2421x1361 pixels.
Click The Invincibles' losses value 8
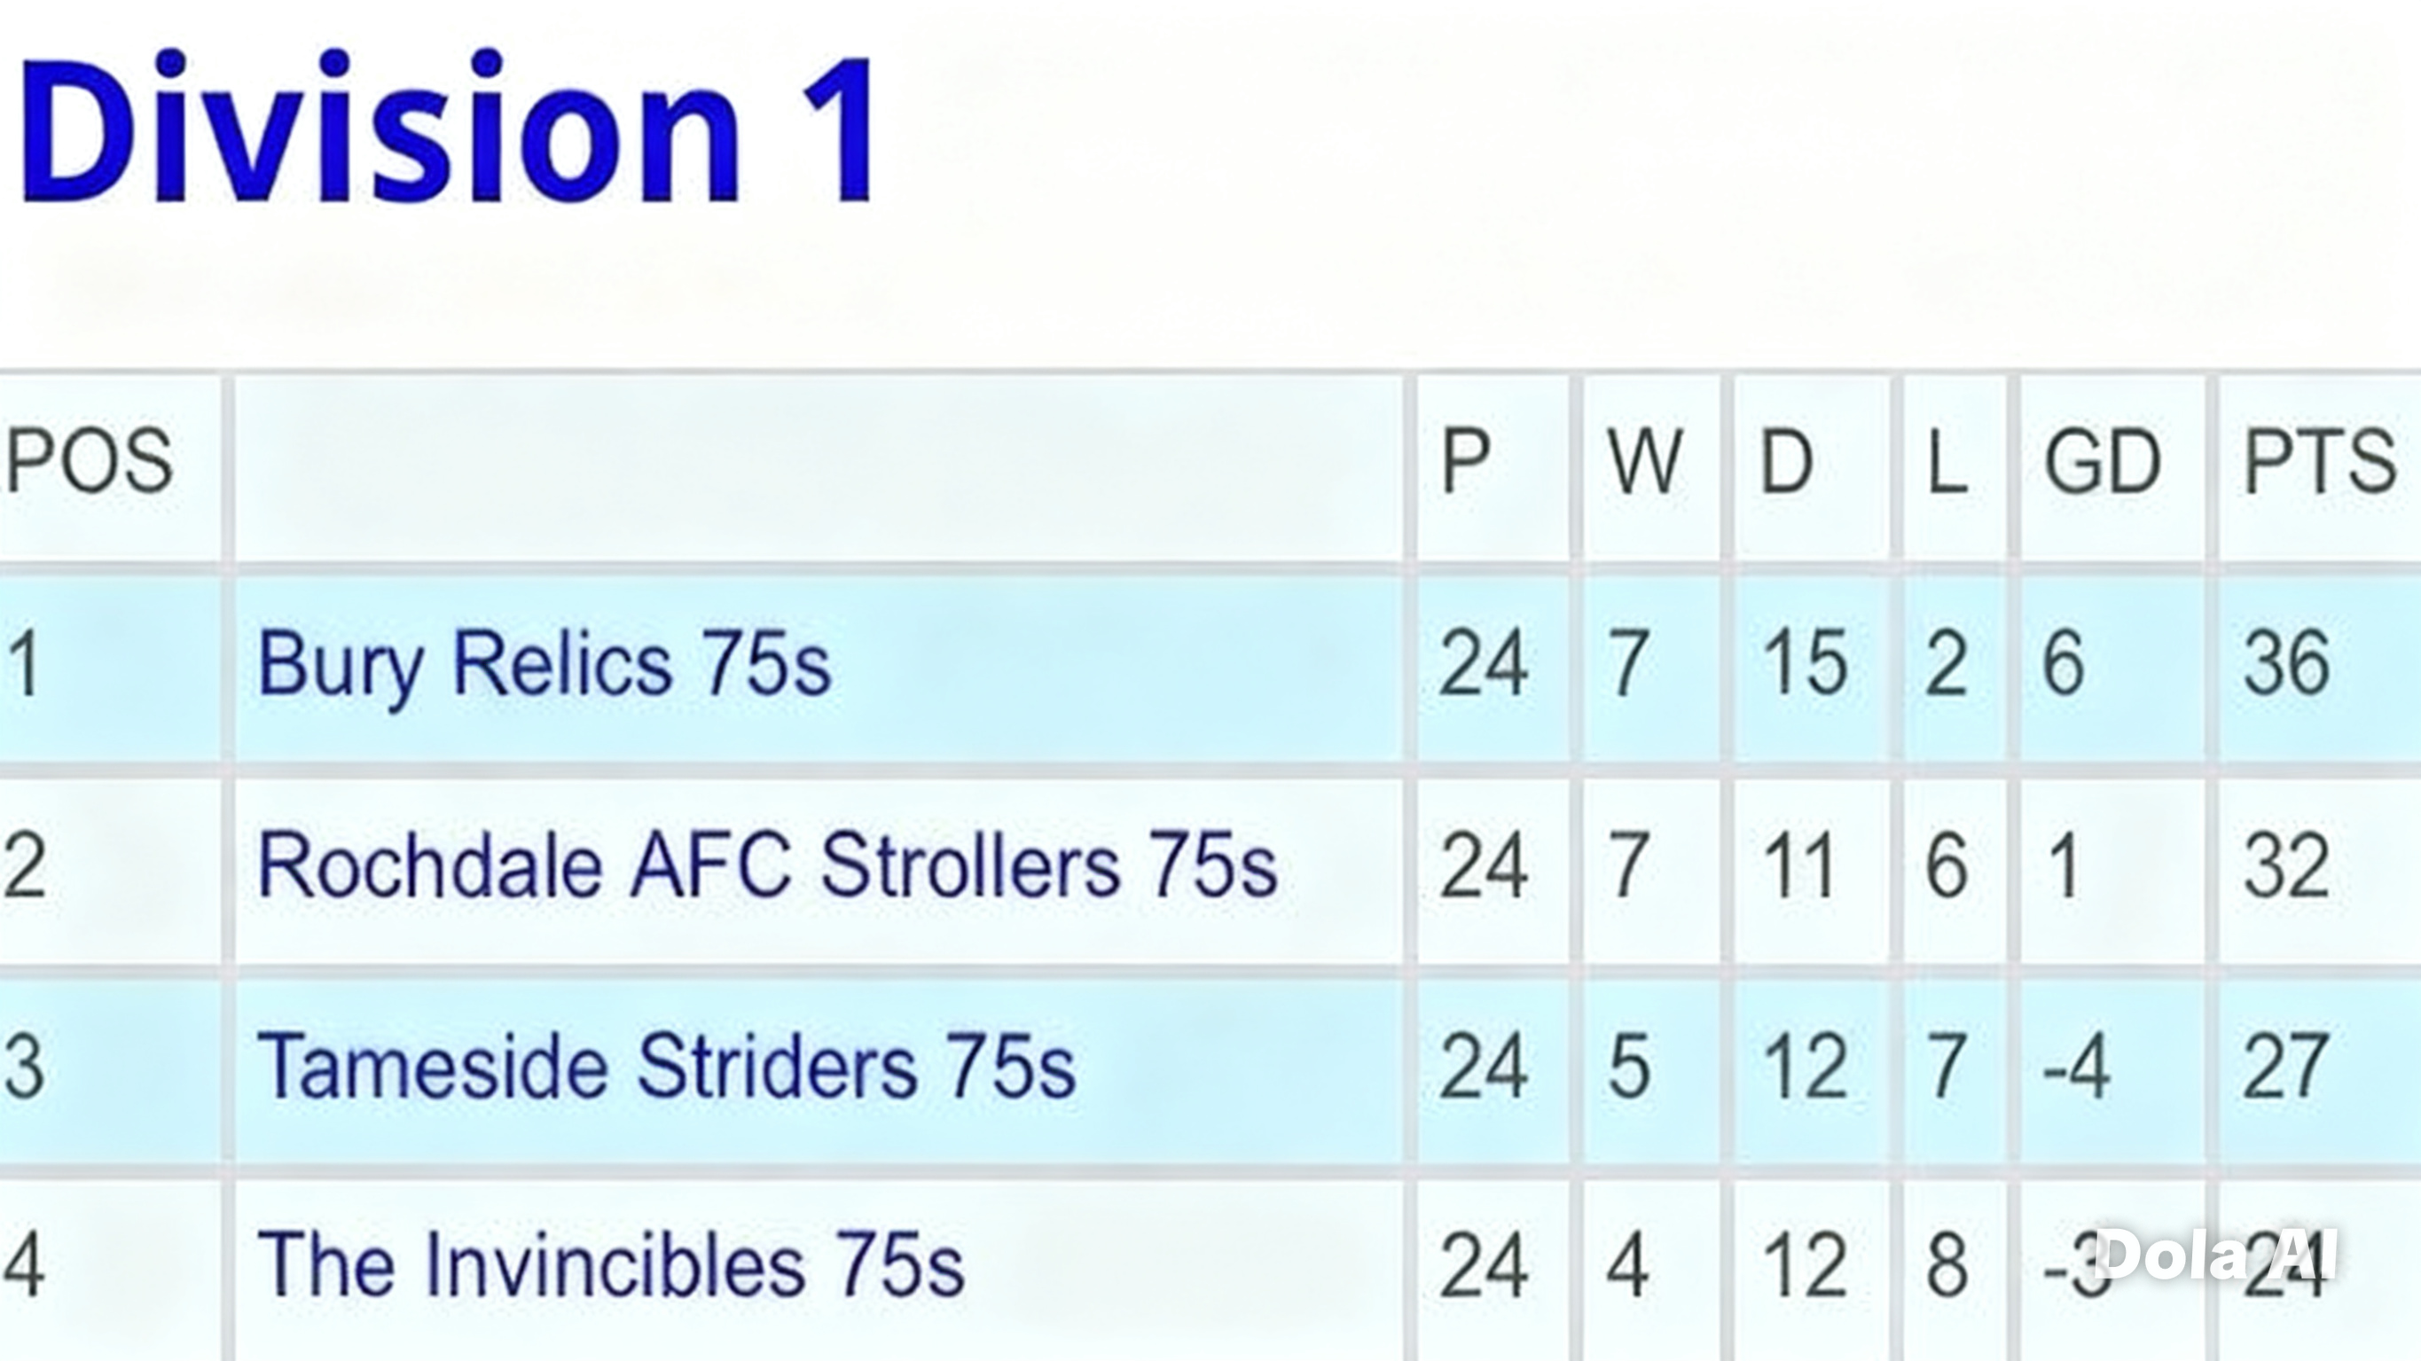coord(1947,1265)
